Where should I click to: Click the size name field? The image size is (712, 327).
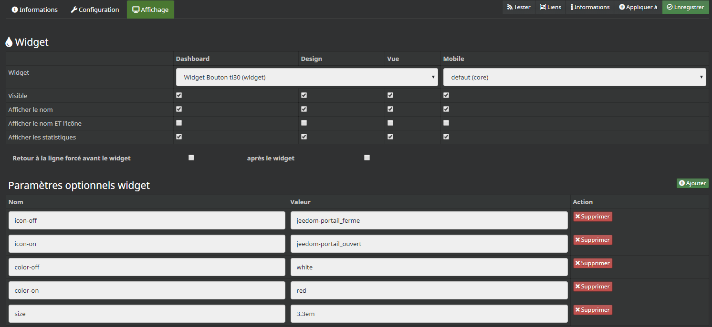pos(147,314)
